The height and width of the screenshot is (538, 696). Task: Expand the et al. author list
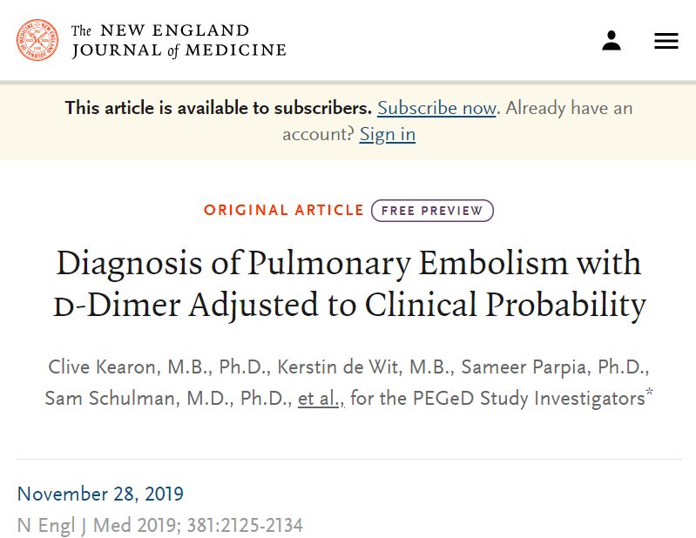[321, 399]
